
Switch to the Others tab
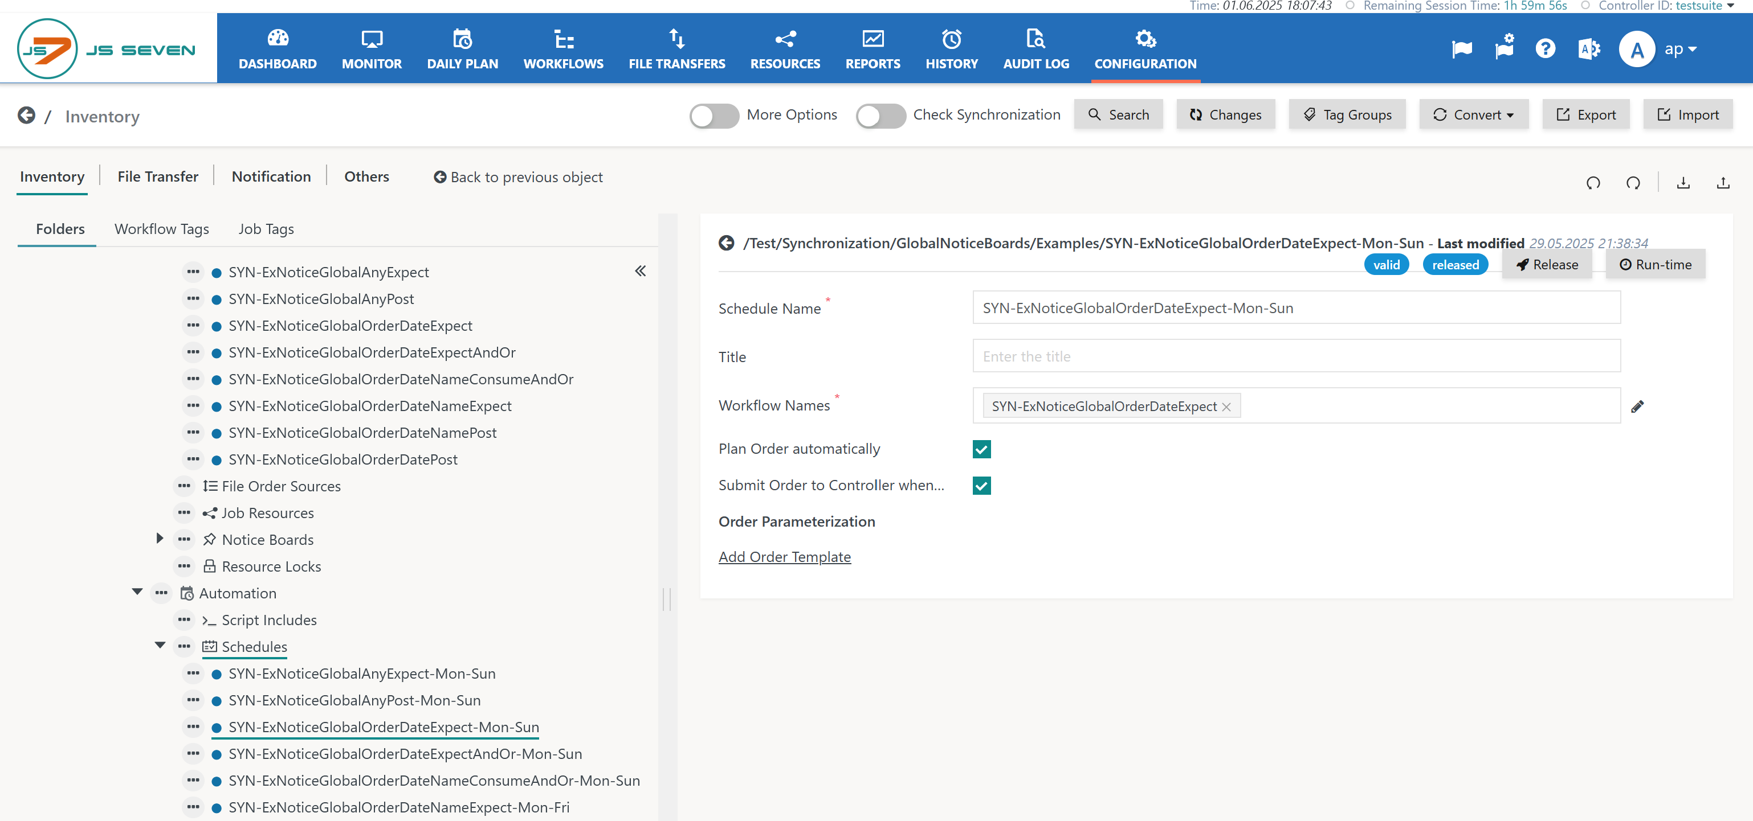pyautogui.click(x=366, y=176)
